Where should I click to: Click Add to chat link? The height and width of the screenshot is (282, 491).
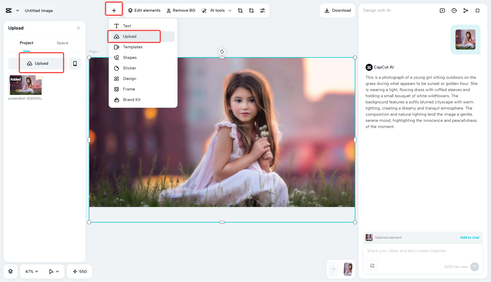point(470,237)
